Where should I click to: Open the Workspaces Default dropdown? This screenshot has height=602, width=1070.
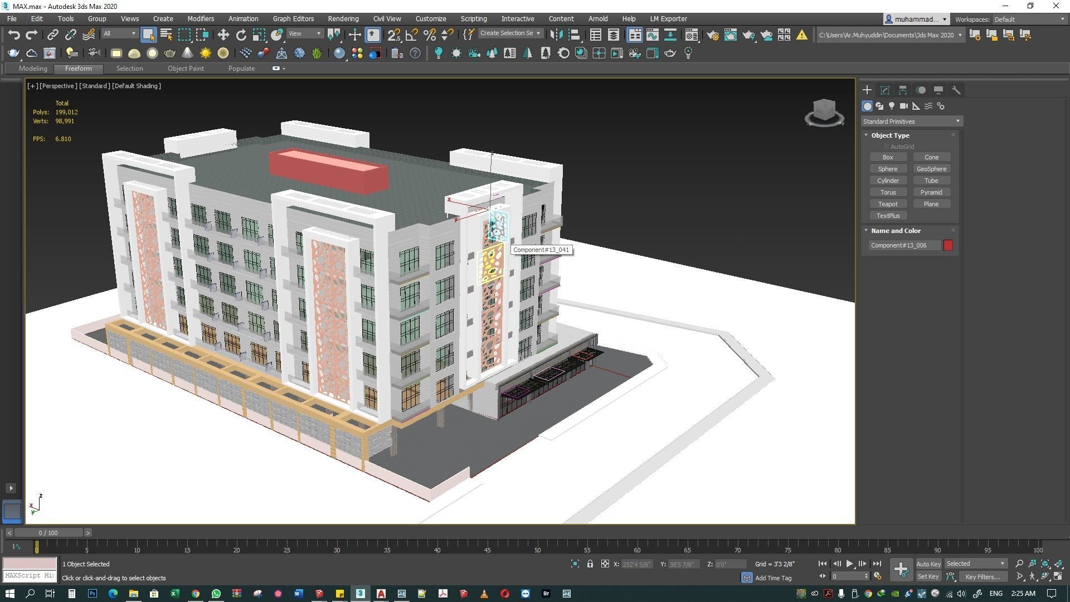point(1029,20)
